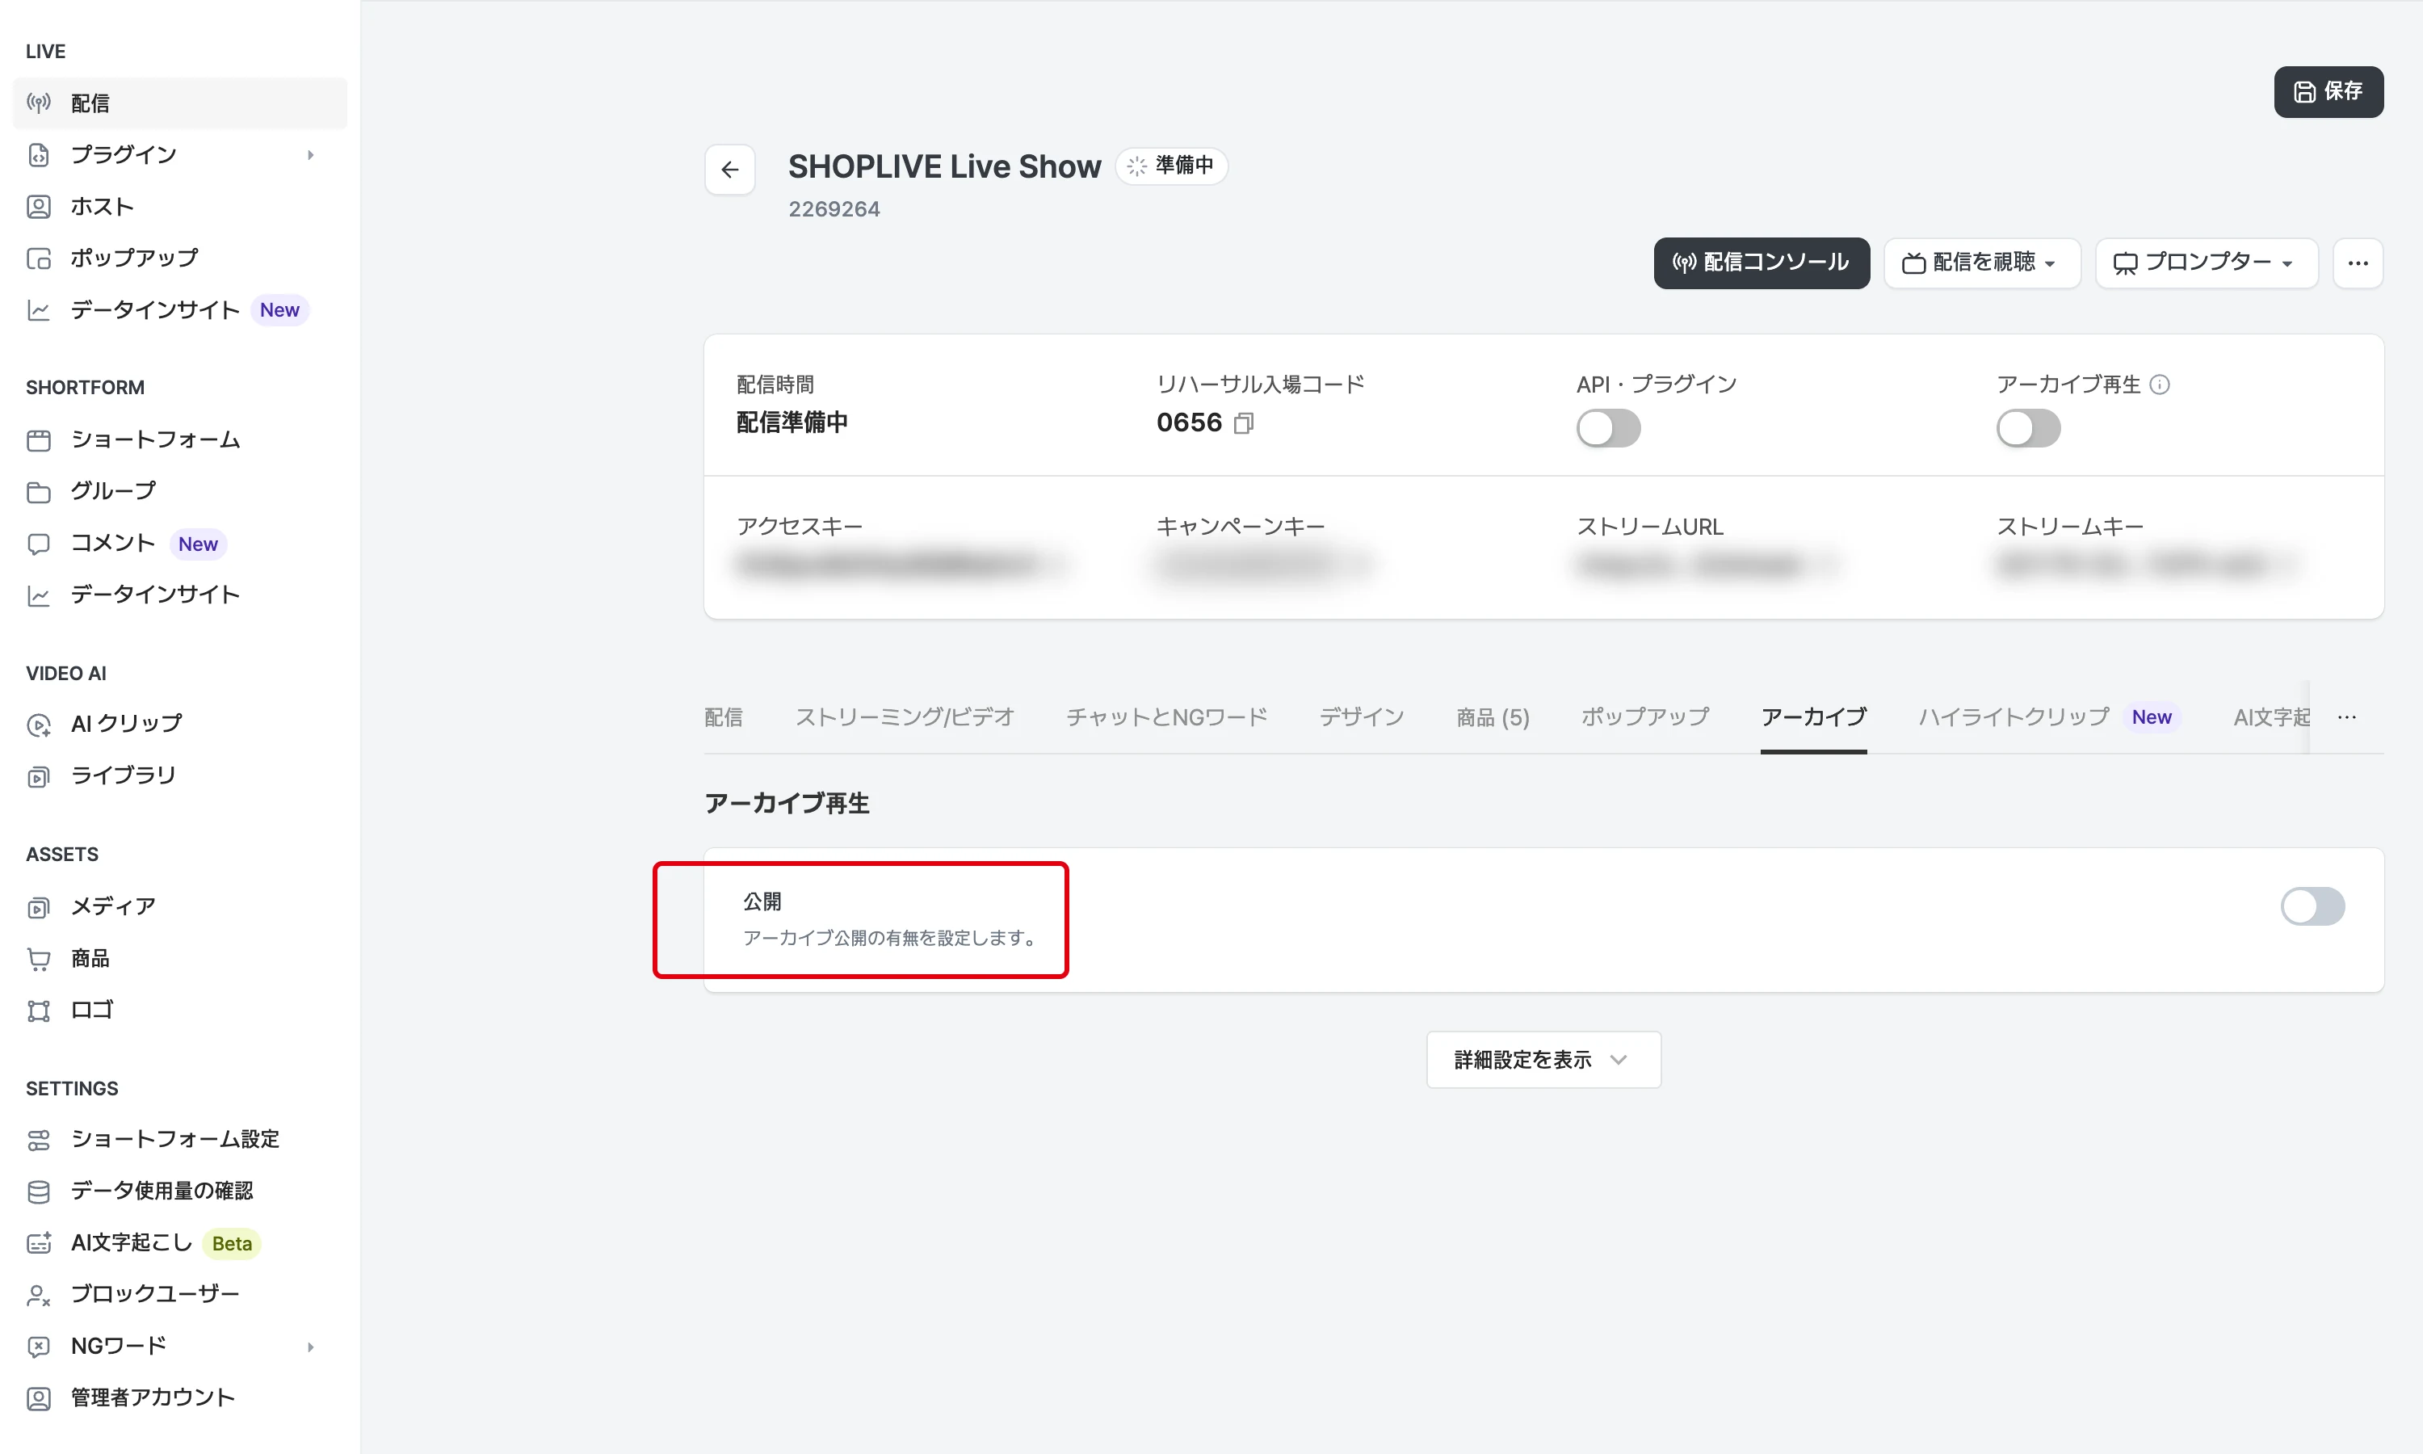Screen dimensions: 2423x1454
Task: Open the ホスト page icon
Action: (38, 207)
